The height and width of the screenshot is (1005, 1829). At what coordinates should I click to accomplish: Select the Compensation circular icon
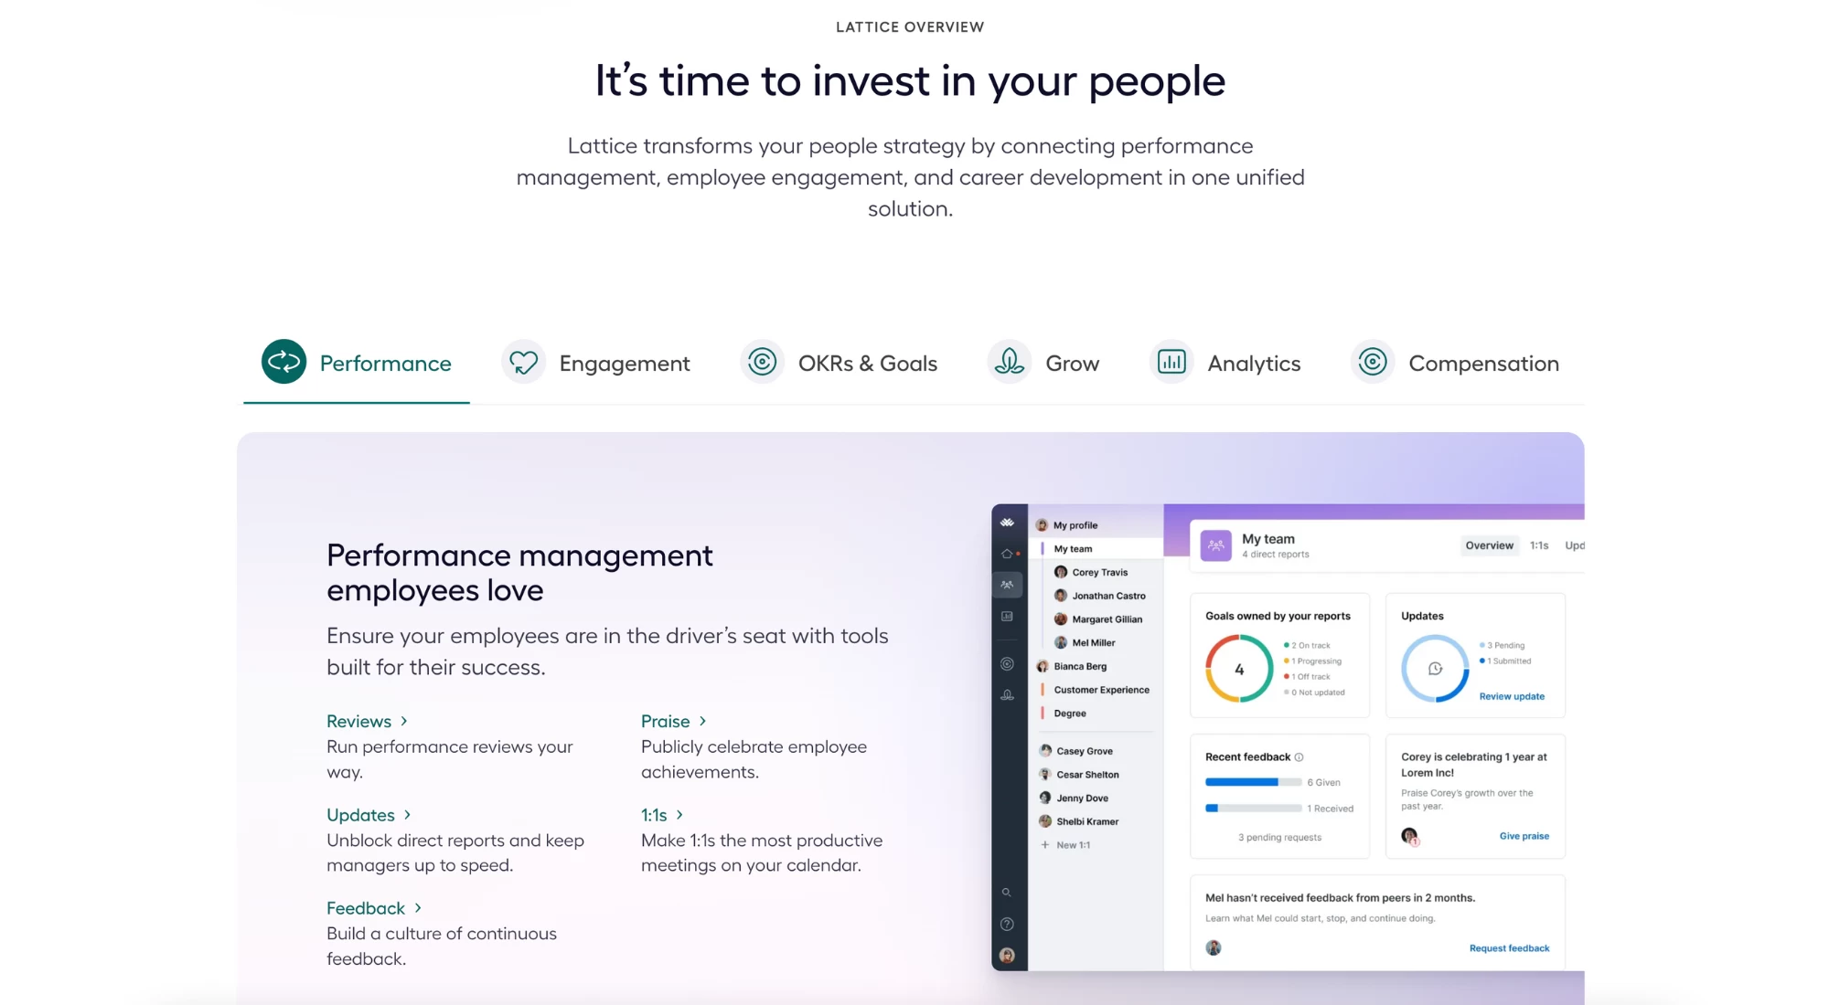pyautogui.click(x=1372, y=362)
